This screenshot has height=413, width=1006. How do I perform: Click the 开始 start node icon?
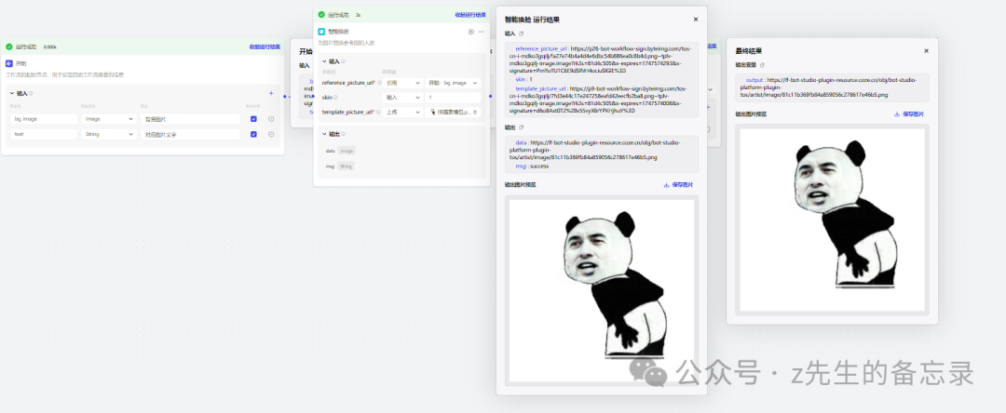9,63
